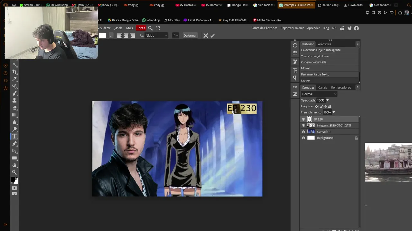412x231 pixels.
Task: Cancel text editing with X icon
Action: [x=206, y=36]
